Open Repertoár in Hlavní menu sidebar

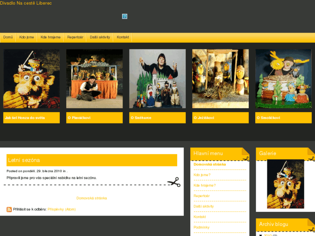pos(201,196)
